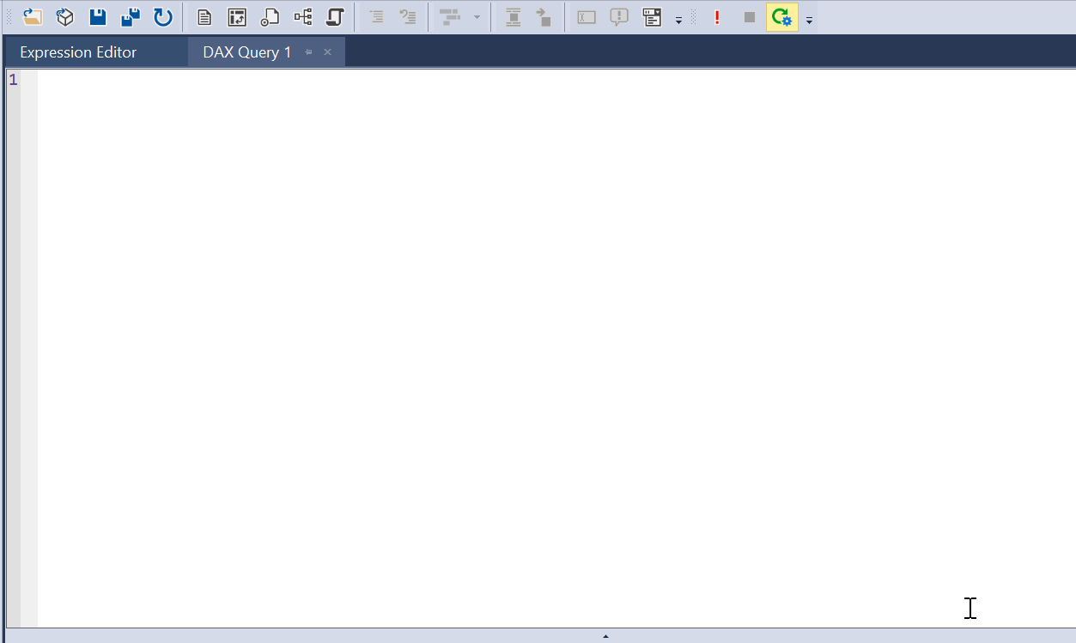The image size is (1076, 643).
Task: Open the dropdown next to the alignment group
Action: [x=477, y=16]
